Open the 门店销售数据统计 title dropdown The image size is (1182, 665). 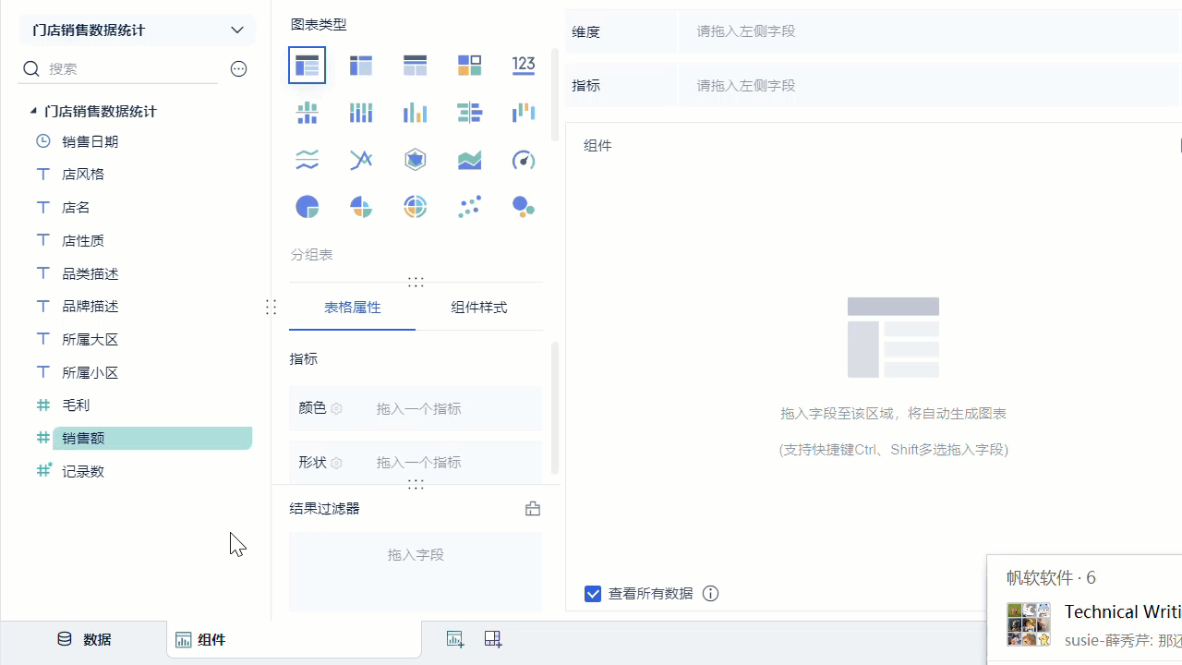click(237, 30)
